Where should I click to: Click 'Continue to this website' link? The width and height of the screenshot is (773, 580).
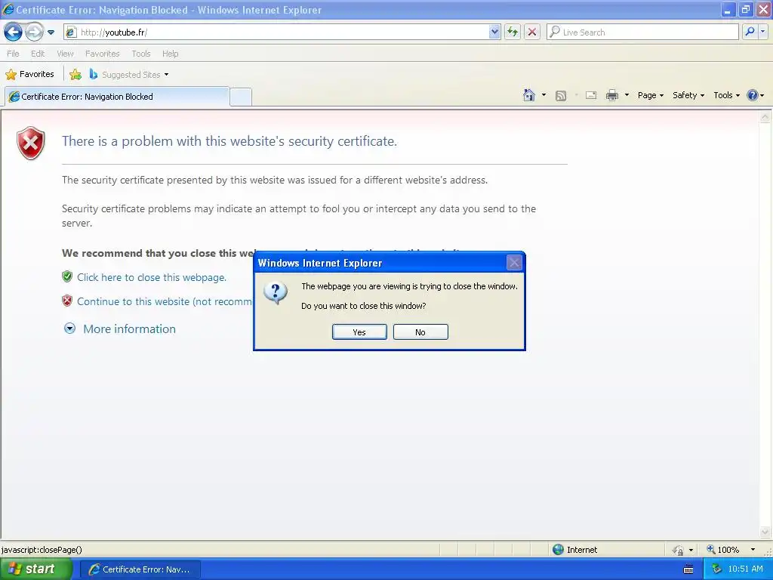pyautogui.click(x=165, y=301)
